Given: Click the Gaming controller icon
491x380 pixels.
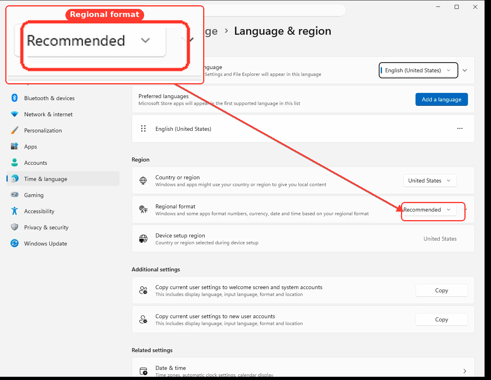Looking at the screenshot, I should [15, 195].
